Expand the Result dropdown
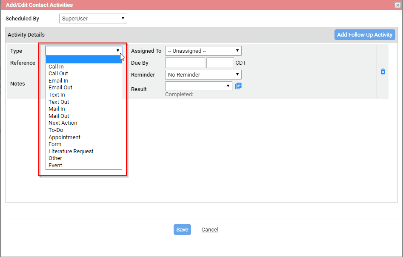Image resolution: width=403 pixels, height=257 pixels. [x=198, y=86]
